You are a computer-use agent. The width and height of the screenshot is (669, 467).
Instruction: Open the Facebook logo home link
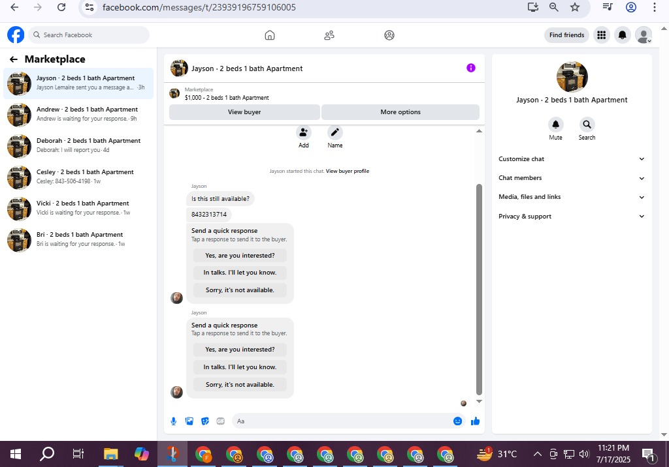point(16,35)
